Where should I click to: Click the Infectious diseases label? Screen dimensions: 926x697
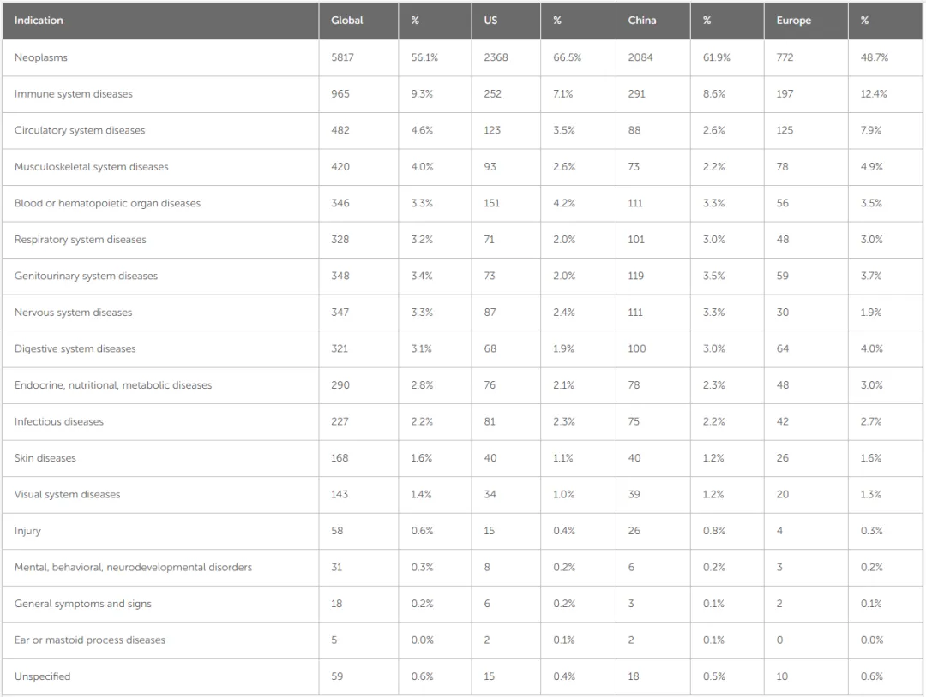click(x=59, y=421)
